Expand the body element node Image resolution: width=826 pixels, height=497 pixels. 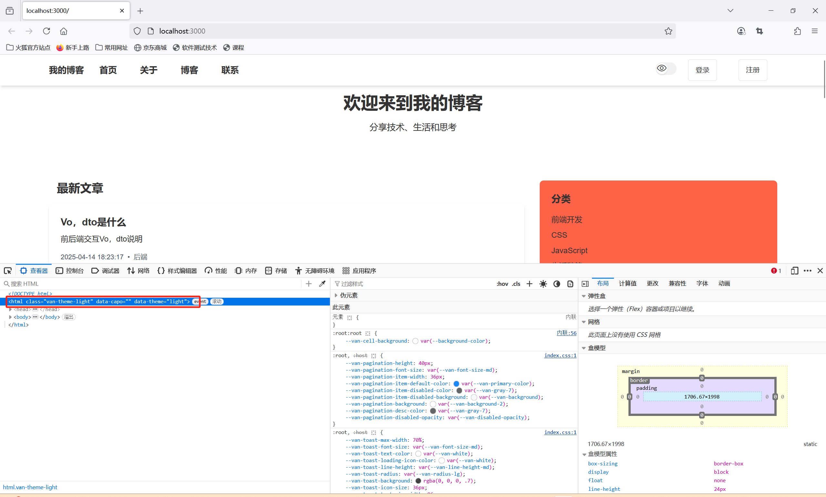(x=10, y=317)
